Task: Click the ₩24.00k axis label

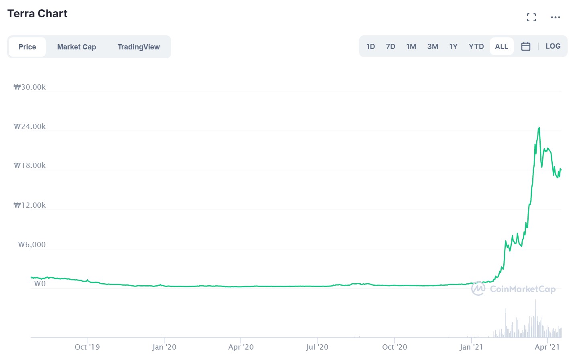Action: [30, 127]
